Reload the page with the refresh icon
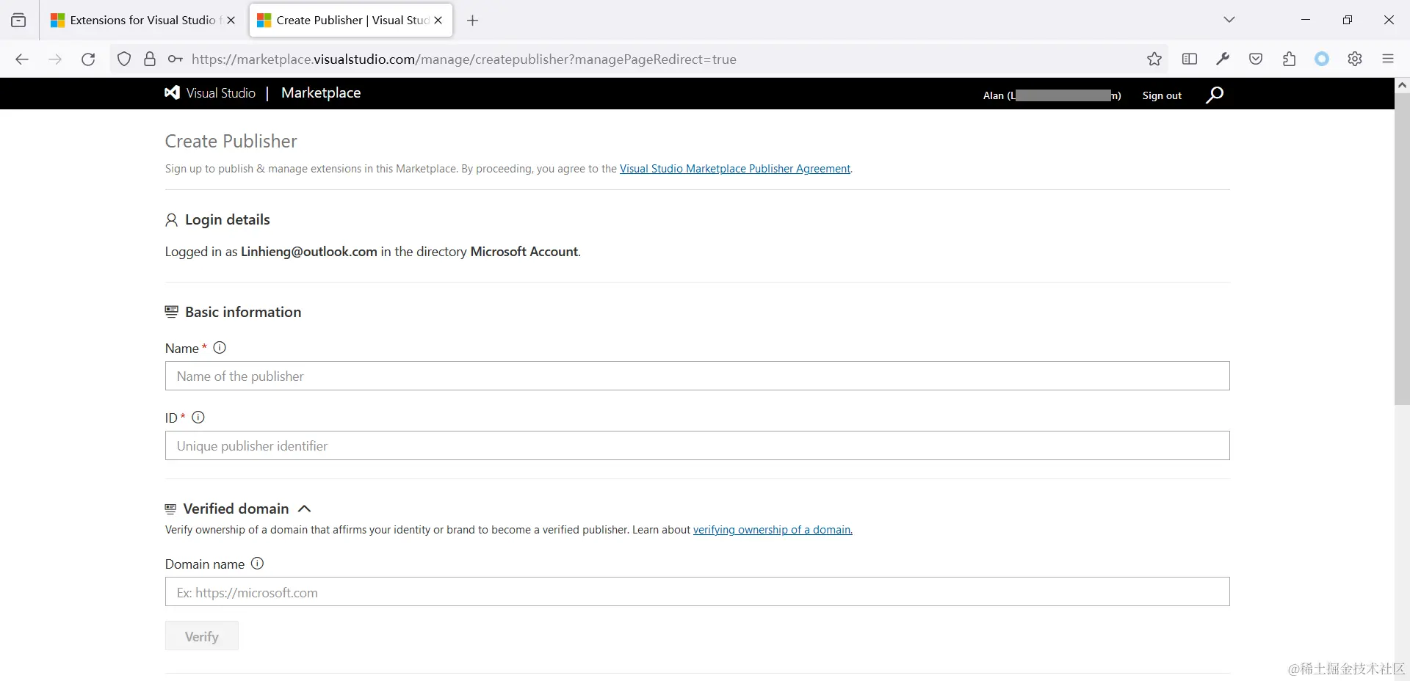 click(x=88, y=59)
